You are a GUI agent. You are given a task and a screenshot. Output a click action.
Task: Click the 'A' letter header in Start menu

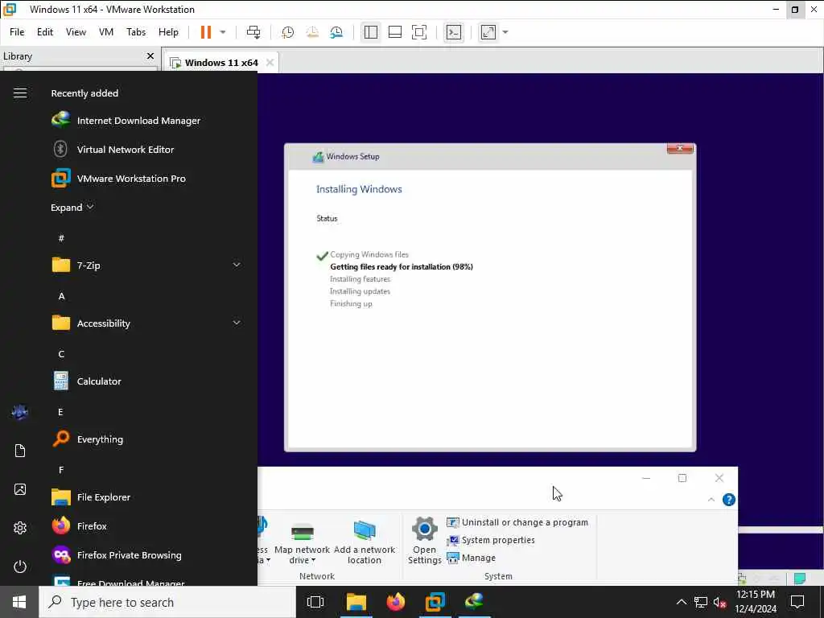coord(61,296)
